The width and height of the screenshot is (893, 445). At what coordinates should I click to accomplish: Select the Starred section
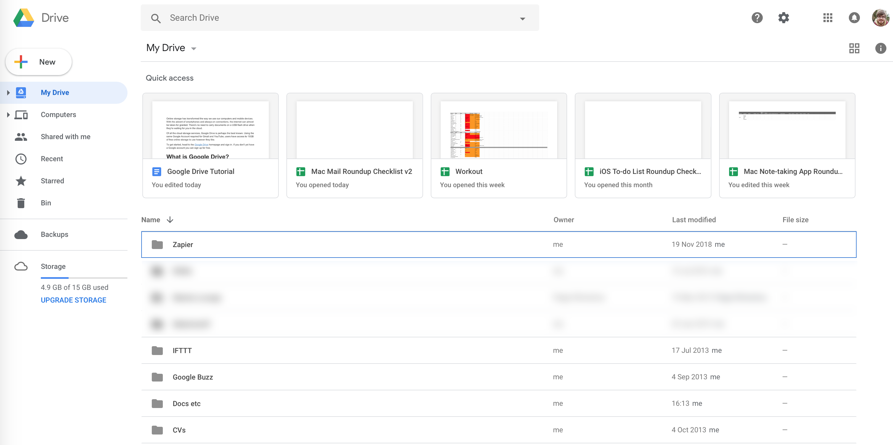(52, 181)
